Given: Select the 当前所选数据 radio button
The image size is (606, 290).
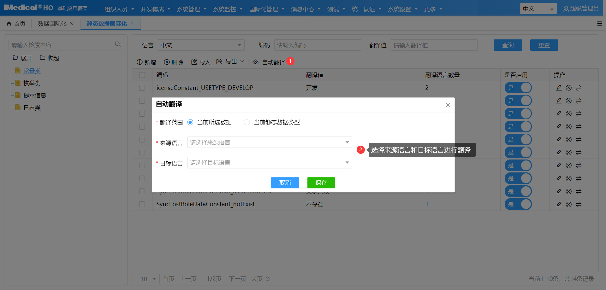Looking at the screenshot, I should click(190, 122).
